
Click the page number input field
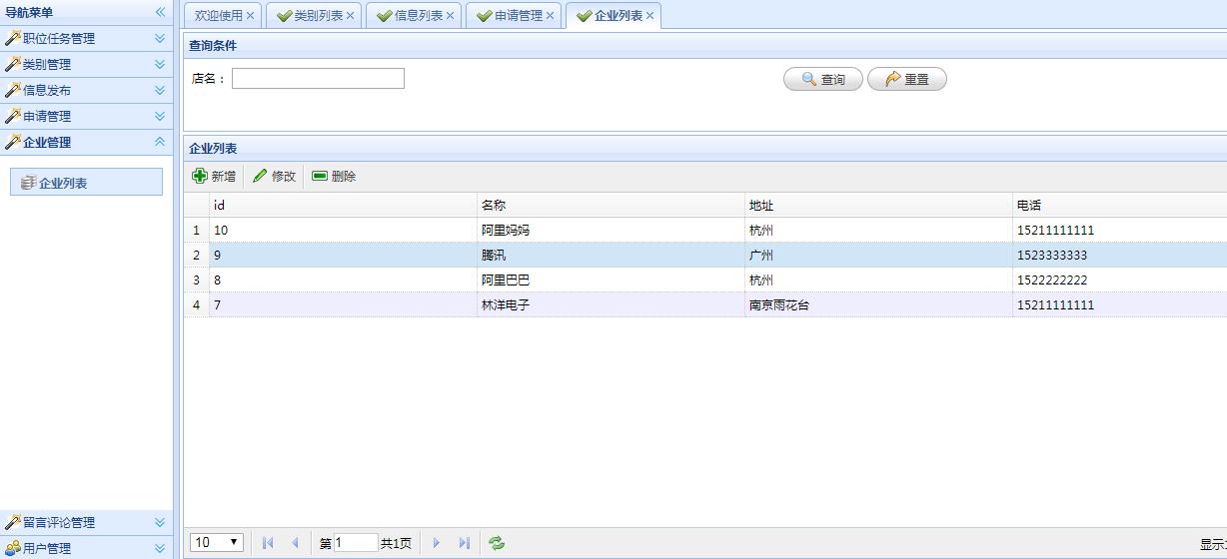(356, 543)
